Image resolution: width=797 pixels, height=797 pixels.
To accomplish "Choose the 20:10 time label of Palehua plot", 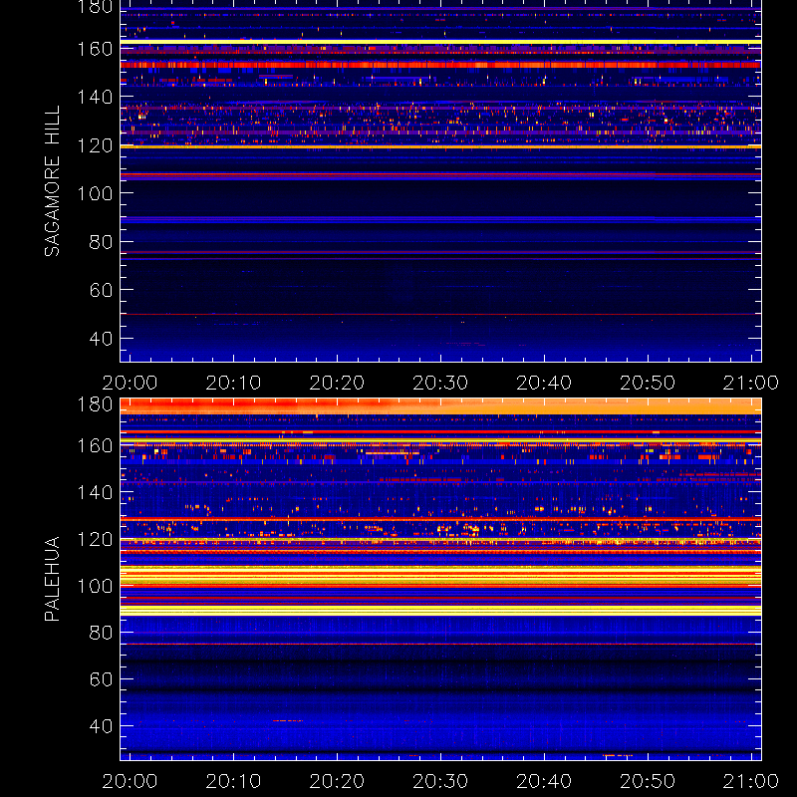I will [x=233, y=781].
